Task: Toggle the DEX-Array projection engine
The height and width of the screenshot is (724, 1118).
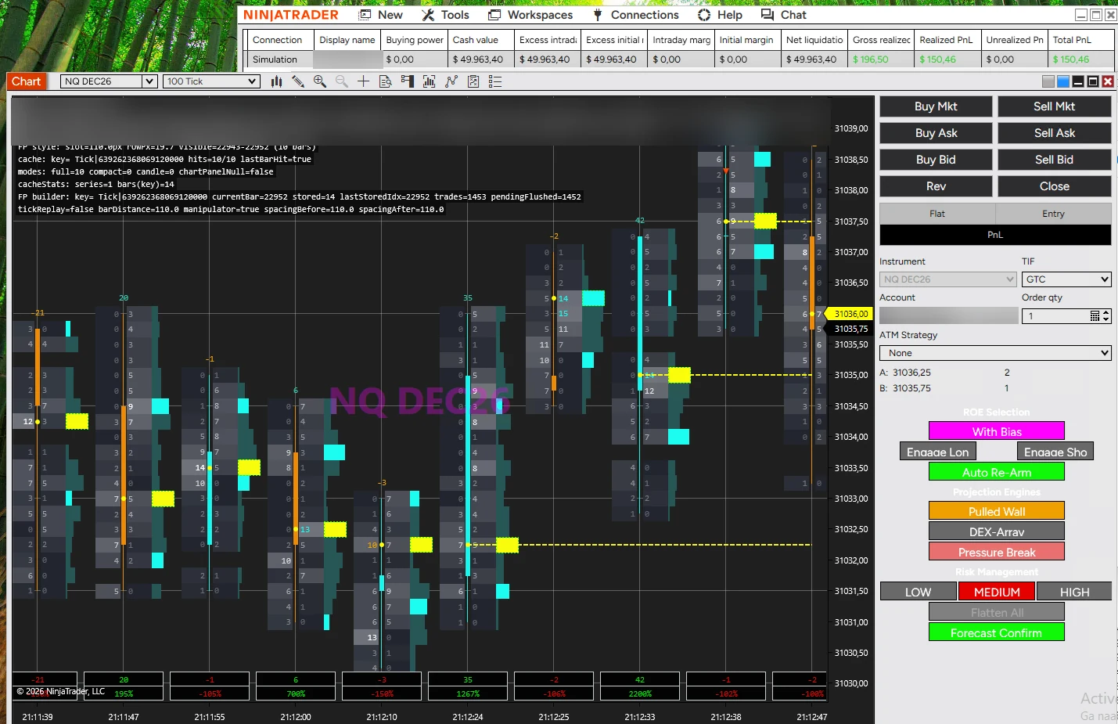Action: pos(997,531)
